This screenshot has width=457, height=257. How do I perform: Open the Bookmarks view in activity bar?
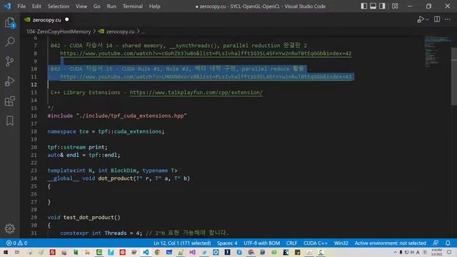click(10, 121)
